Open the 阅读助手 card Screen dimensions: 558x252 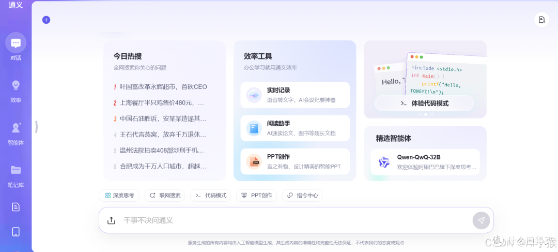point(295,128)
